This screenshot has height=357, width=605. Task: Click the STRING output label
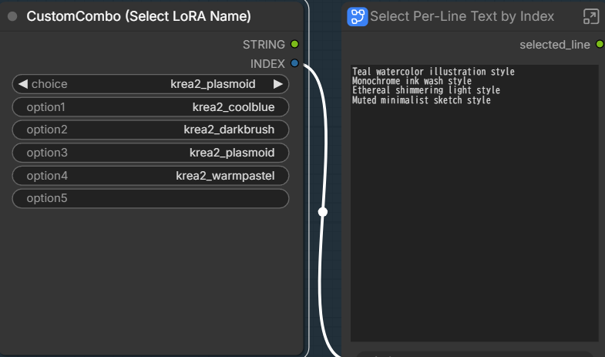pos(264,45)
